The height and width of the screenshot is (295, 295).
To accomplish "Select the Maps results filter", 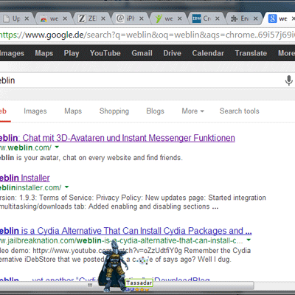I will coord(73,111).
